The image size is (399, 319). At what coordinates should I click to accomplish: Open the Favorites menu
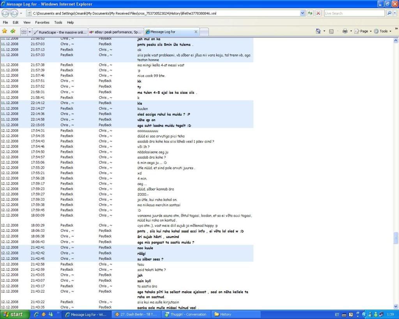point(42,23)
